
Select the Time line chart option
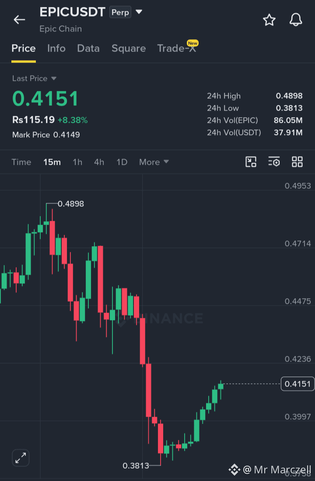point(21,162)
